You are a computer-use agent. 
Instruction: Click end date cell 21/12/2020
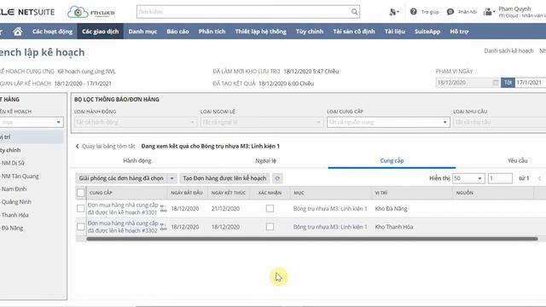click(x=225, y=208)
